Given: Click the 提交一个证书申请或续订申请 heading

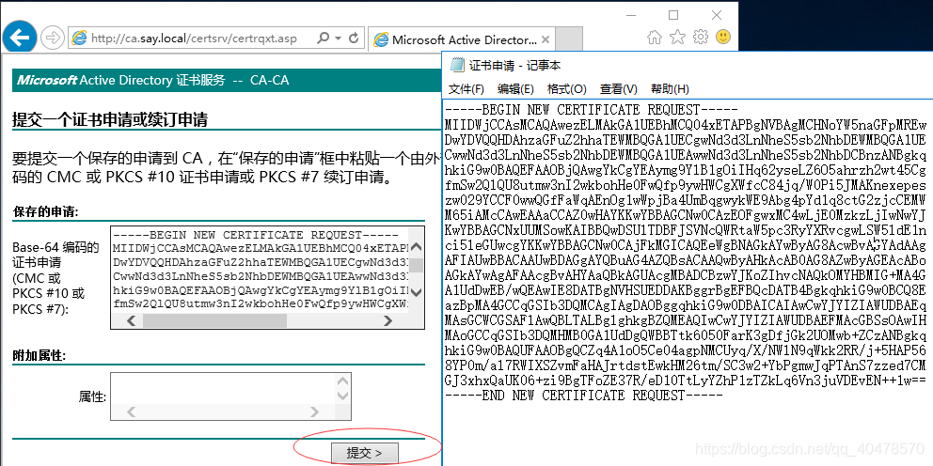Looking at the screenshot, I should point(109,120).
